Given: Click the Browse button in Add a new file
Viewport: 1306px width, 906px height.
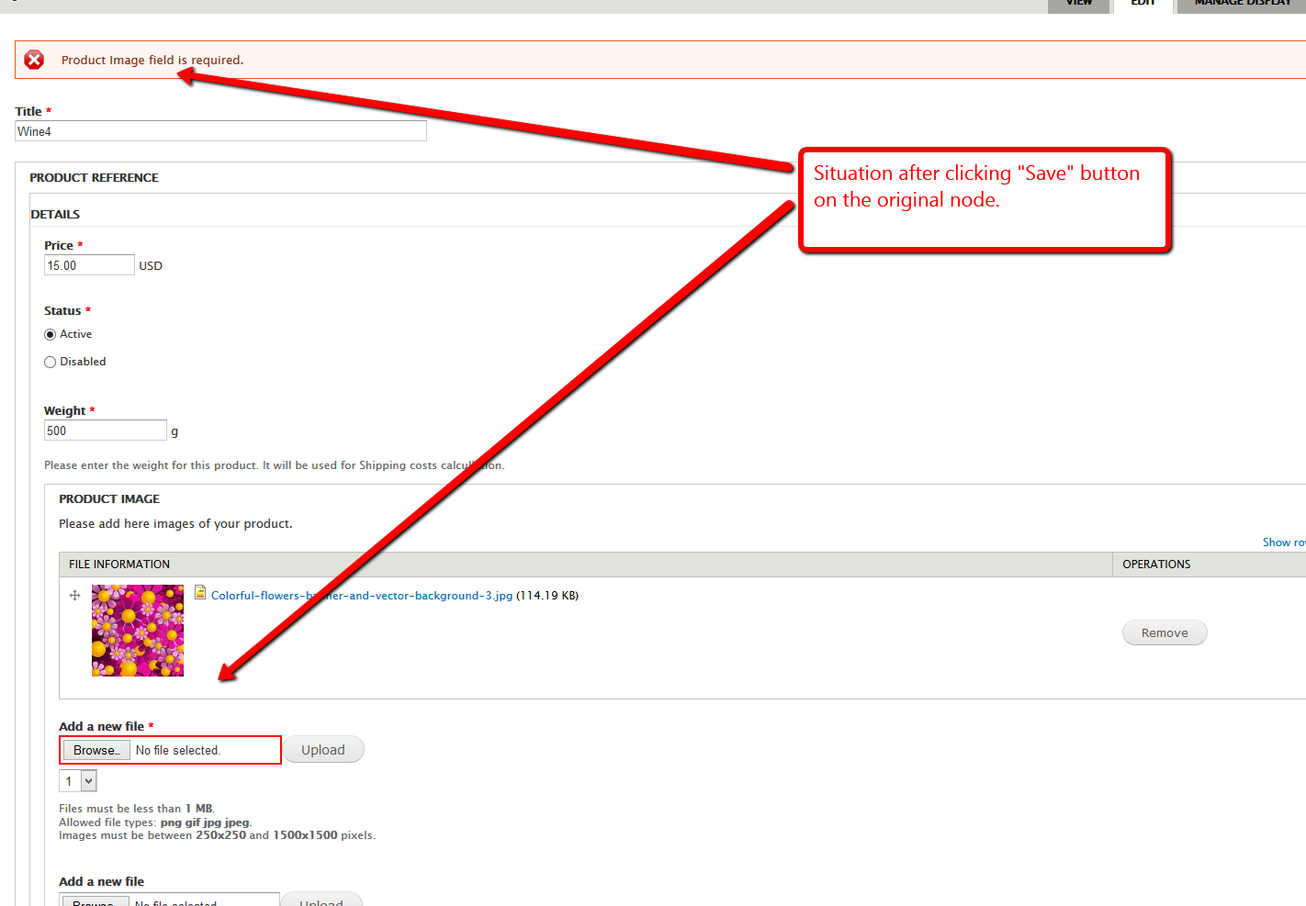Looking at the screenshot, I should pos(96,750).
